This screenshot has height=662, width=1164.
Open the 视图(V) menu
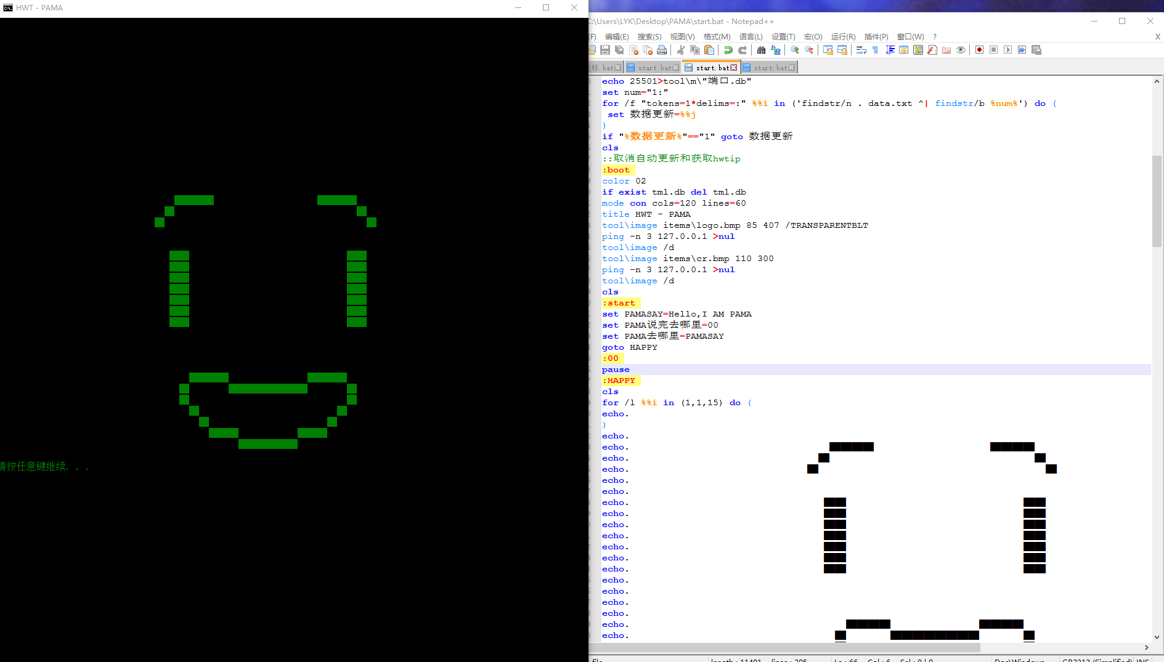683,37
